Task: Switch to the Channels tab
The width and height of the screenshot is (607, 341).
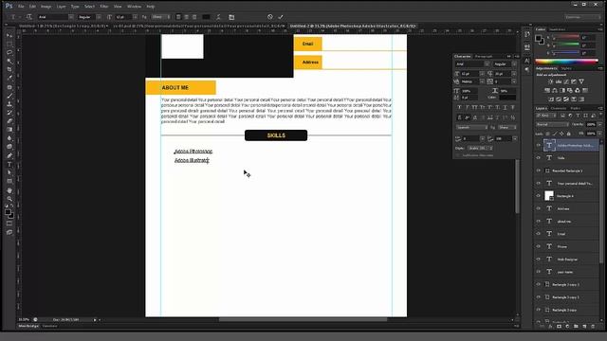Action: point(559,108)
